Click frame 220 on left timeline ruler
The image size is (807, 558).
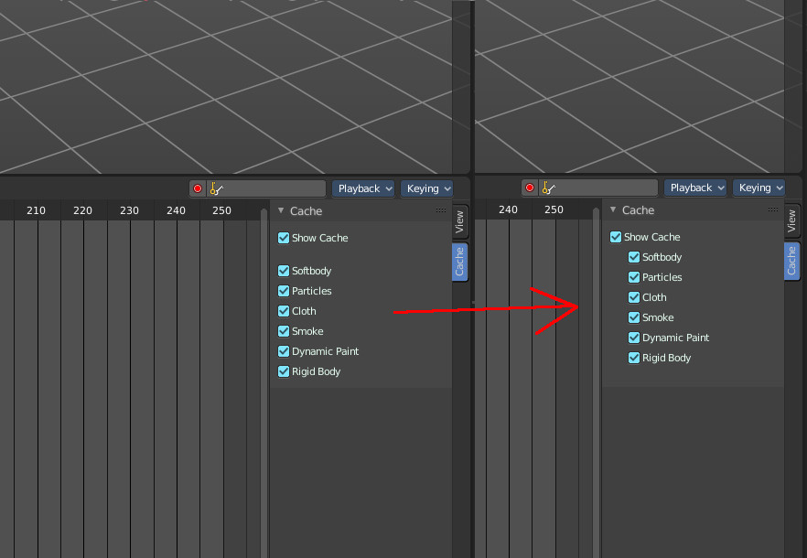[x=82, y=210]
